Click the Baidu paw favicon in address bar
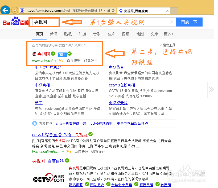Viewport: 218px width, 188px height. pos(22,10)
